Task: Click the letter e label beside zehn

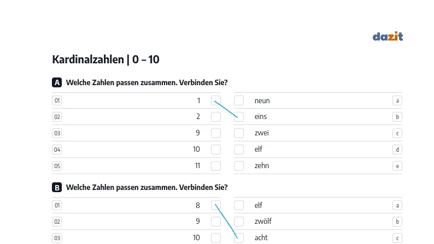Action: 397,166
